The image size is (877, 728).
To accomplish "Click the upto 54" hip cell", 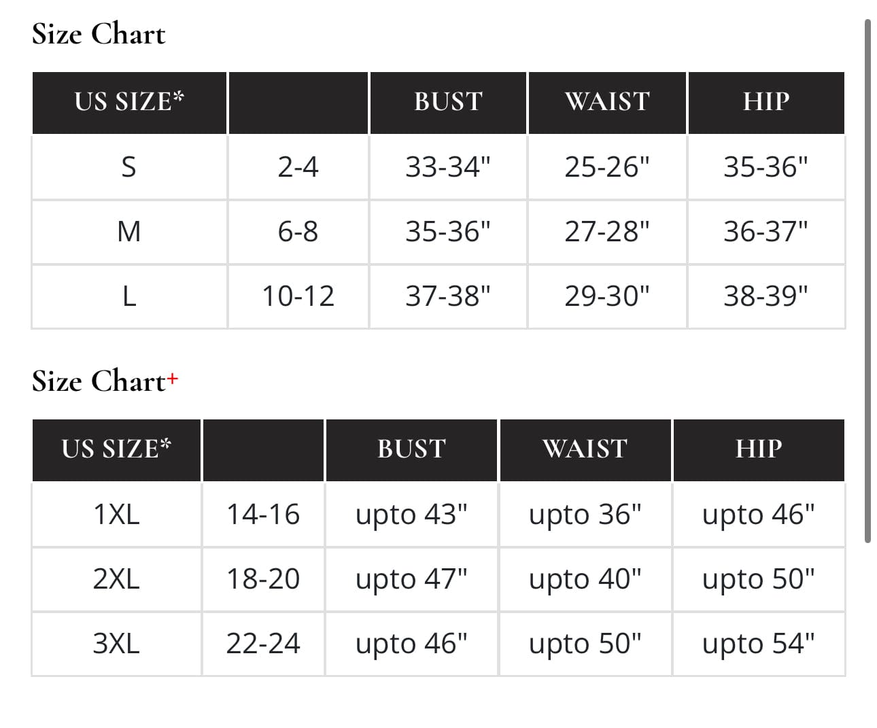I will pos(758,644).
